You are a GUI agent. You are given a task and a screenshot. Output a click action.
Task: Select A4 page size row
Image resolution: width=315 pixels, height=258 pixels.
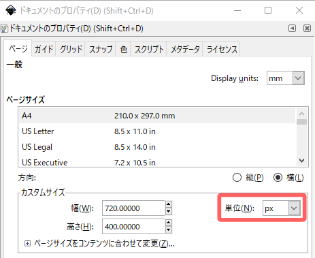point(157,116)
